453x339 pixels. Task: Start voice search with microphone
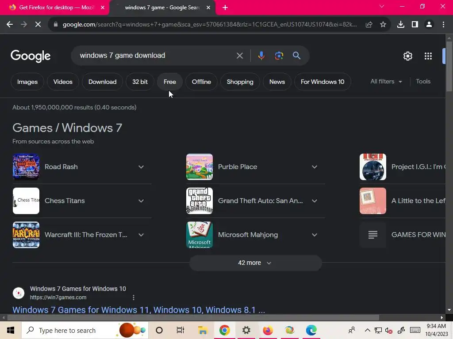(261, 56)
